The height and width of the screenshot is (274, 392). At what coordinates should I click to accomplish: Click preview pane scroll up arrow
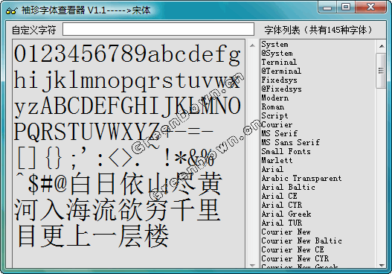tap(252, 45)
